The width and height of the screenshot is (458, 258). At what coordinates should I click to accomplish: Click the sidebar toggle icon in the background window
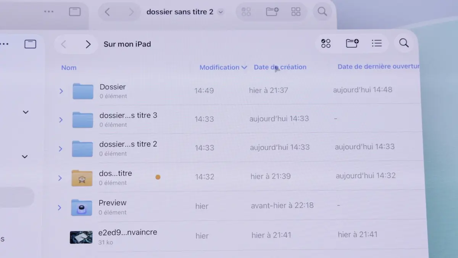pos(75,12)
